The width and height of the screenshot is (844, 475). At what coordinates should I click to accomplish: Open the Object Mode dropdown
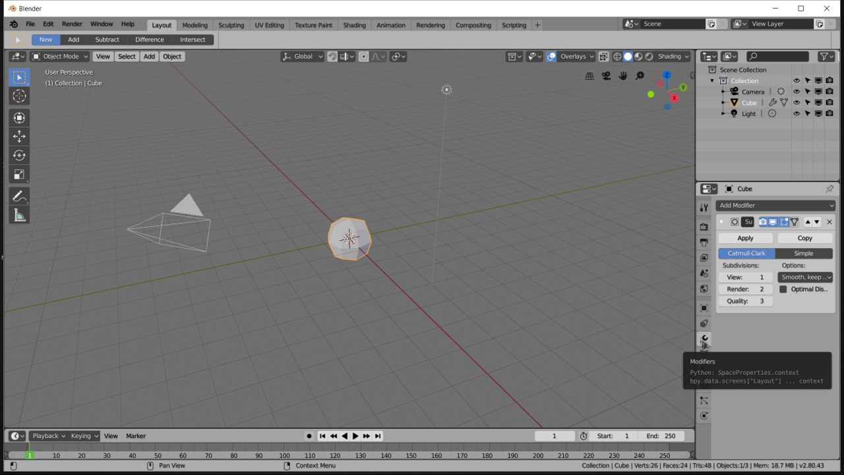pyautogui.click(x=60, y=57)
